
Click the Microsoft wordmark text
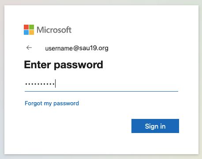pyautogui.click(x=54, y=30)
